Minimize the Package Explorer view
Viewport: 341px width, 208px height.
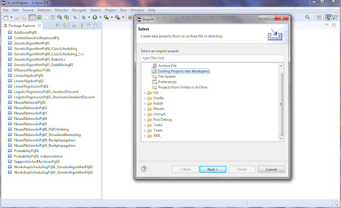tap(89, 25)
